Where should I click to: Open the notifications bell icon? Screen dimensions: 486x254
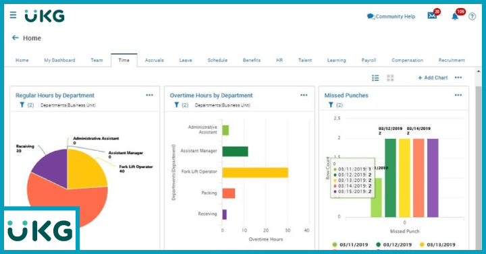(x=455, y=16)
